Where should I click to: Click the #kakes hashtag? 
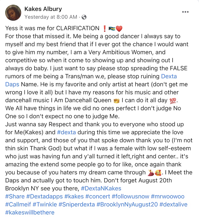point(74,196)
